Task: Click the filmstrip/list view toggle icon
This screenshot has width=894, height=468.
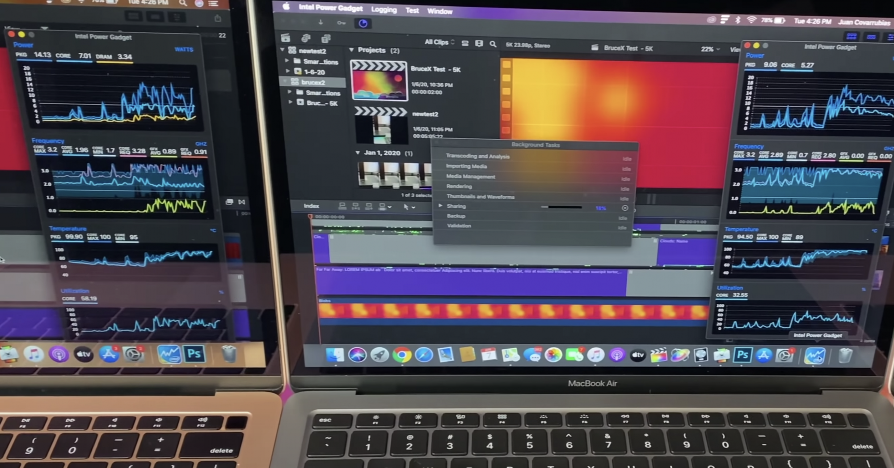Action: pyautogui.click(x=479, y=43)
